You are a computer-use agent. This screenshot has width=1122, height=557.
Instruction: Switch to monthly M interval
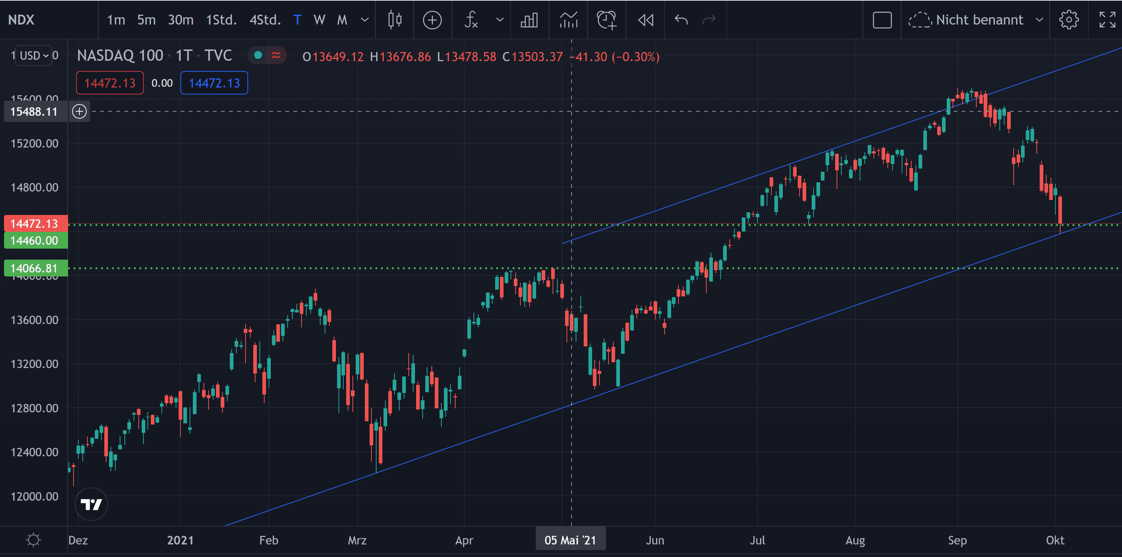343,20
